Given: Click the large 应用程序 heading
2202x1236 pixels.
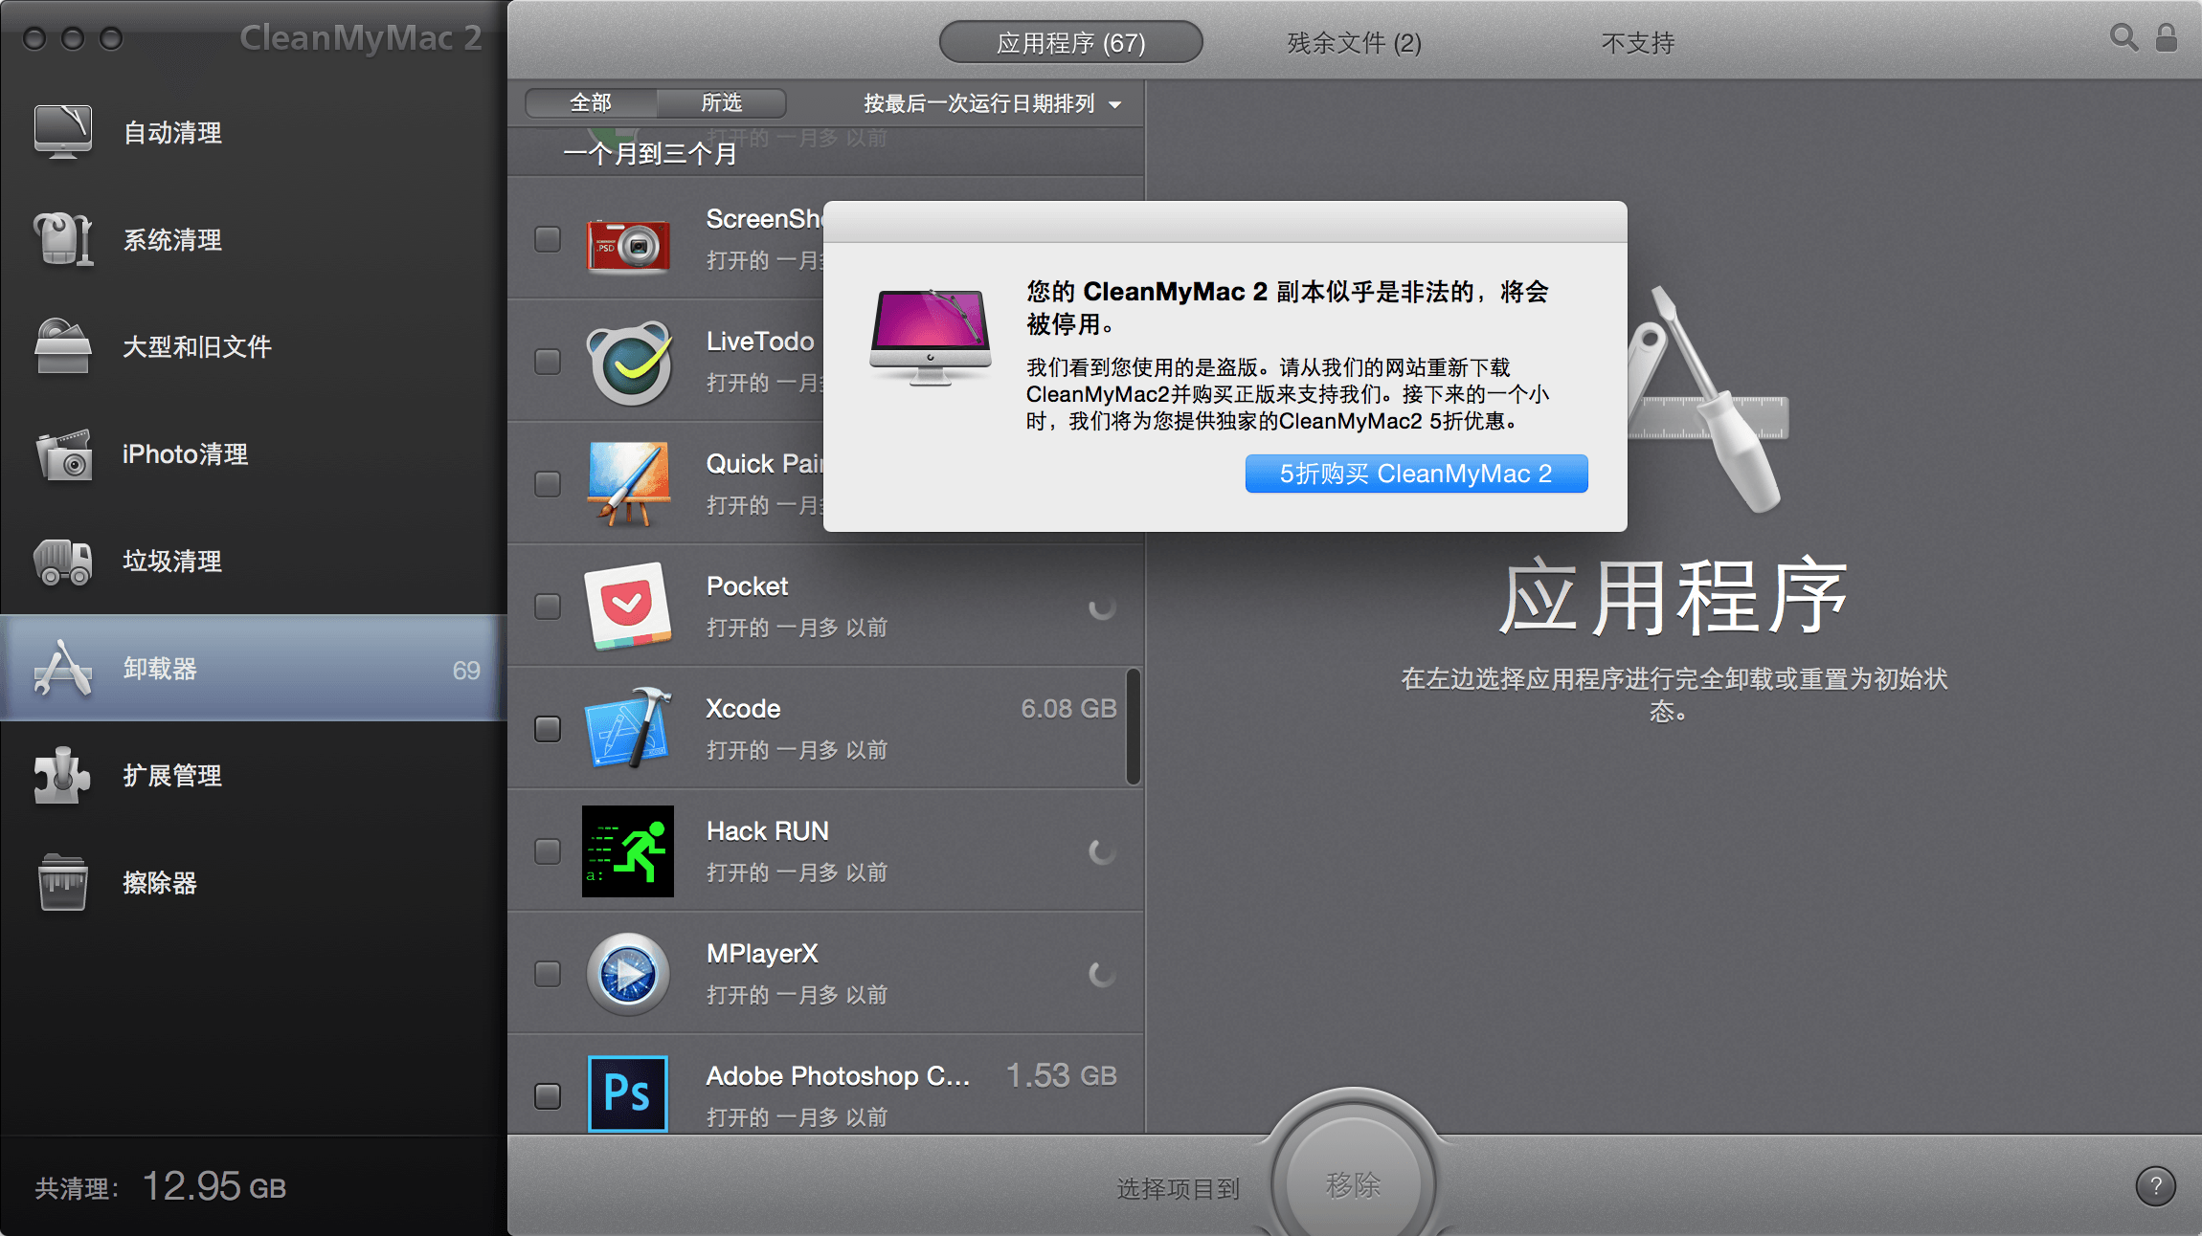Looking at the screenshot, I should click(x=1674, y=597).
